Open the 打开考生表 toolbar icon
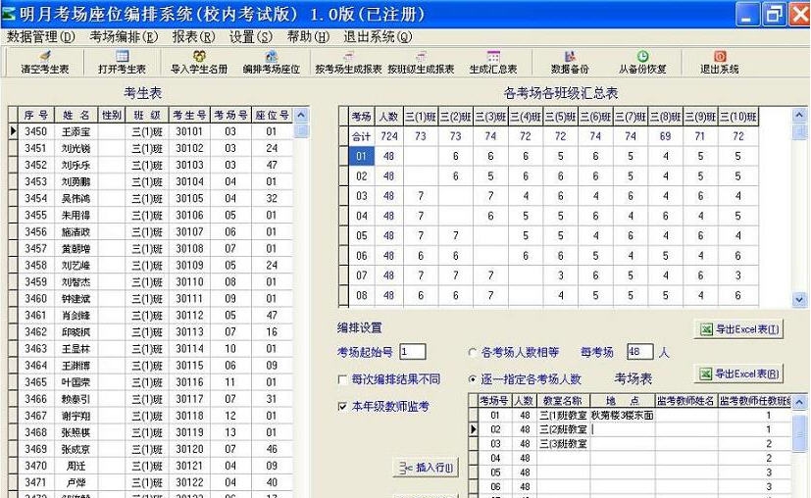The height and width of the screenshot is (498, 811). click(122, 62)
